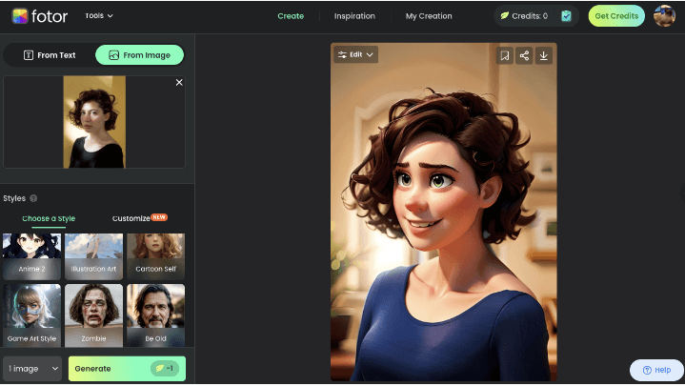Remove the uploaded source photo
Viewport: 685px width, 386px height.
[x=179, y=83]
